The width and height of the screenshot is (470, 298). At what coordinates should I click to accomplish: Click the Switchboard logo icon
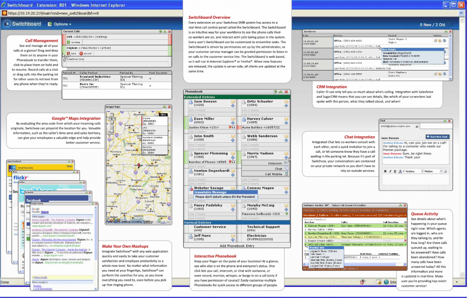click(x=7, y=24)
